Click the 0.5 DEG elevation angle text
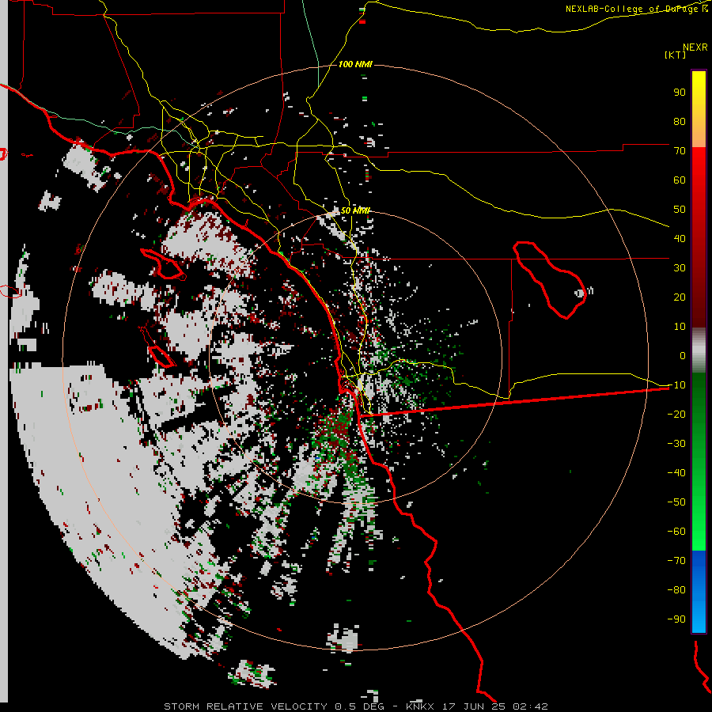Viewport: 712px width, 712px height. (359, 706)
